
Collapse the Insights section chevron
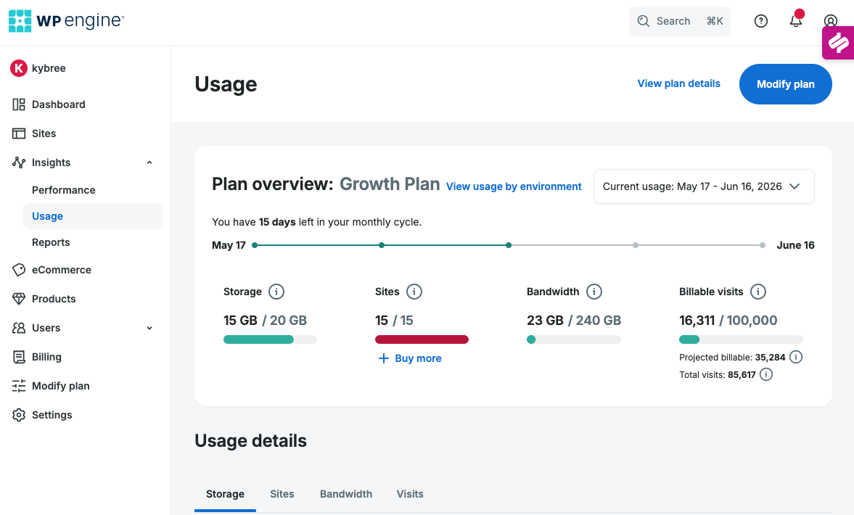pyautogui.click(x=149, y=162)
